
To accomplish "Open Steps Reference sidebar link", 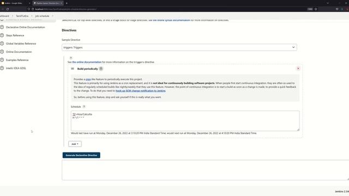I will point(15,35).
